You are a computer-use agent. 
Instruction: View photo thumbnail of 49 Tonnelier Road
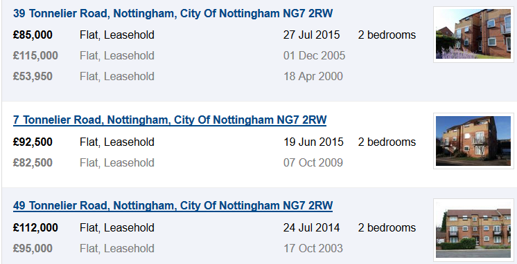pos(473,230)
